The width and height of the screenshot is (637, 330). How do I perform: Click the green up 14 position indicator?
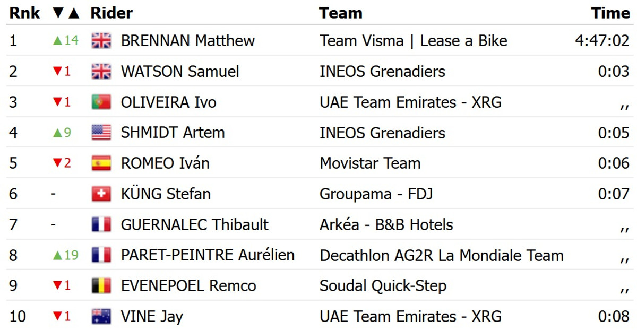[65, 41]
